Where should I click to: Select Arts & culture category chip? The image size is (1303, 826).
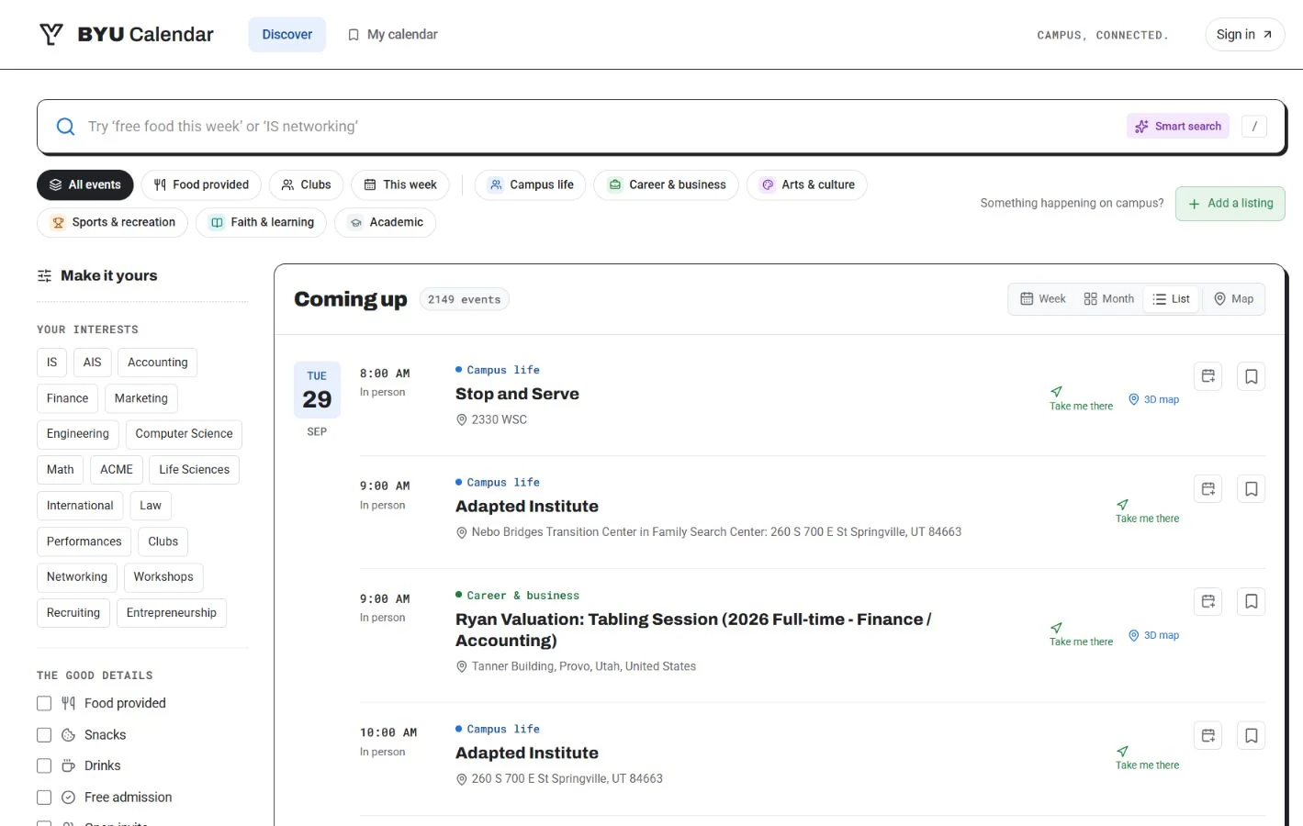[x=807, y=185]
